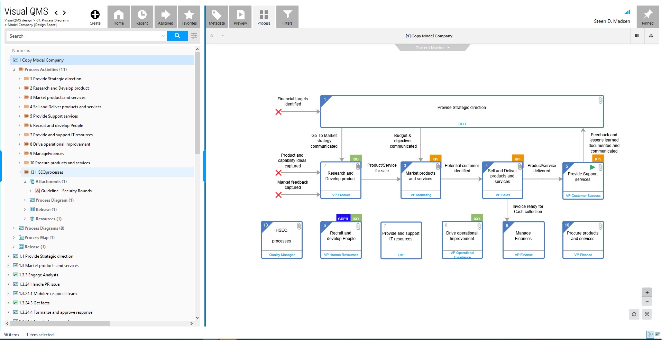Expand the tree item '2 Research and Develop product'

[20, 88]
